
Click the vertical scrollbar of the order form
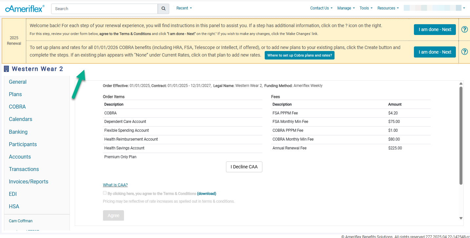pyautogui.click(x=461, y=136)
